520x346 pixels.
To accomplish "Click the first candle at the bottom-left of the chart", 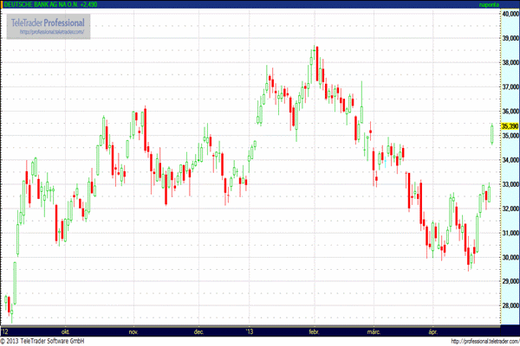I will 7,304.
